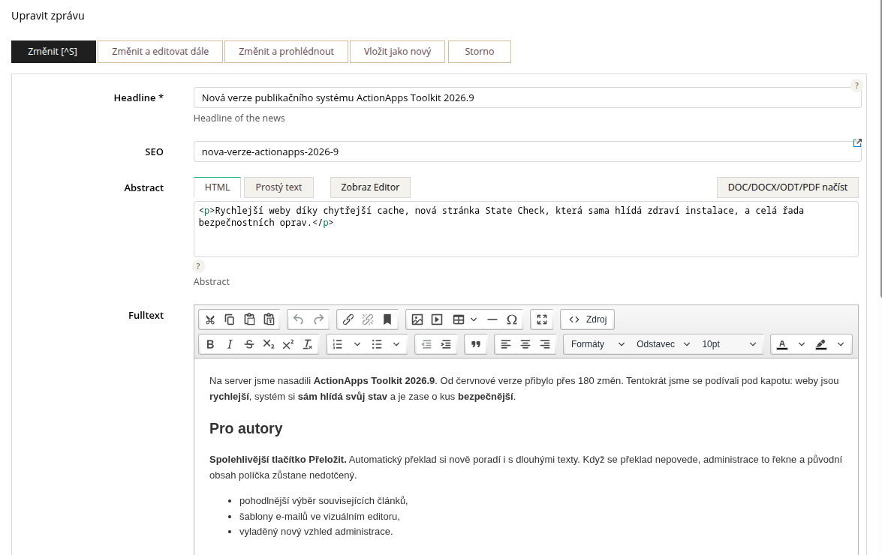Insert a horizontal line
882x555 pixels.
[492, 319]
